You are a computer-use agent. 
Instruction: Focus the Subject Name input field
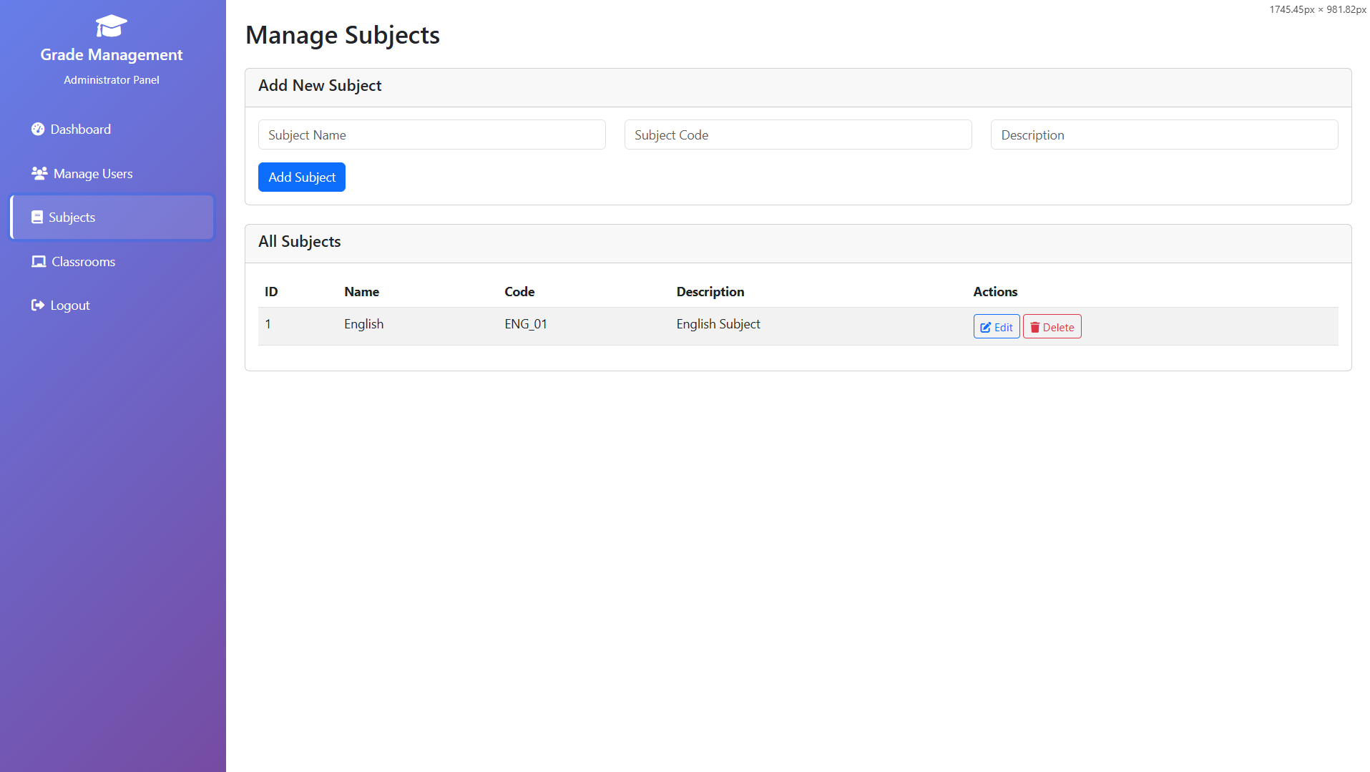[431, 135]
